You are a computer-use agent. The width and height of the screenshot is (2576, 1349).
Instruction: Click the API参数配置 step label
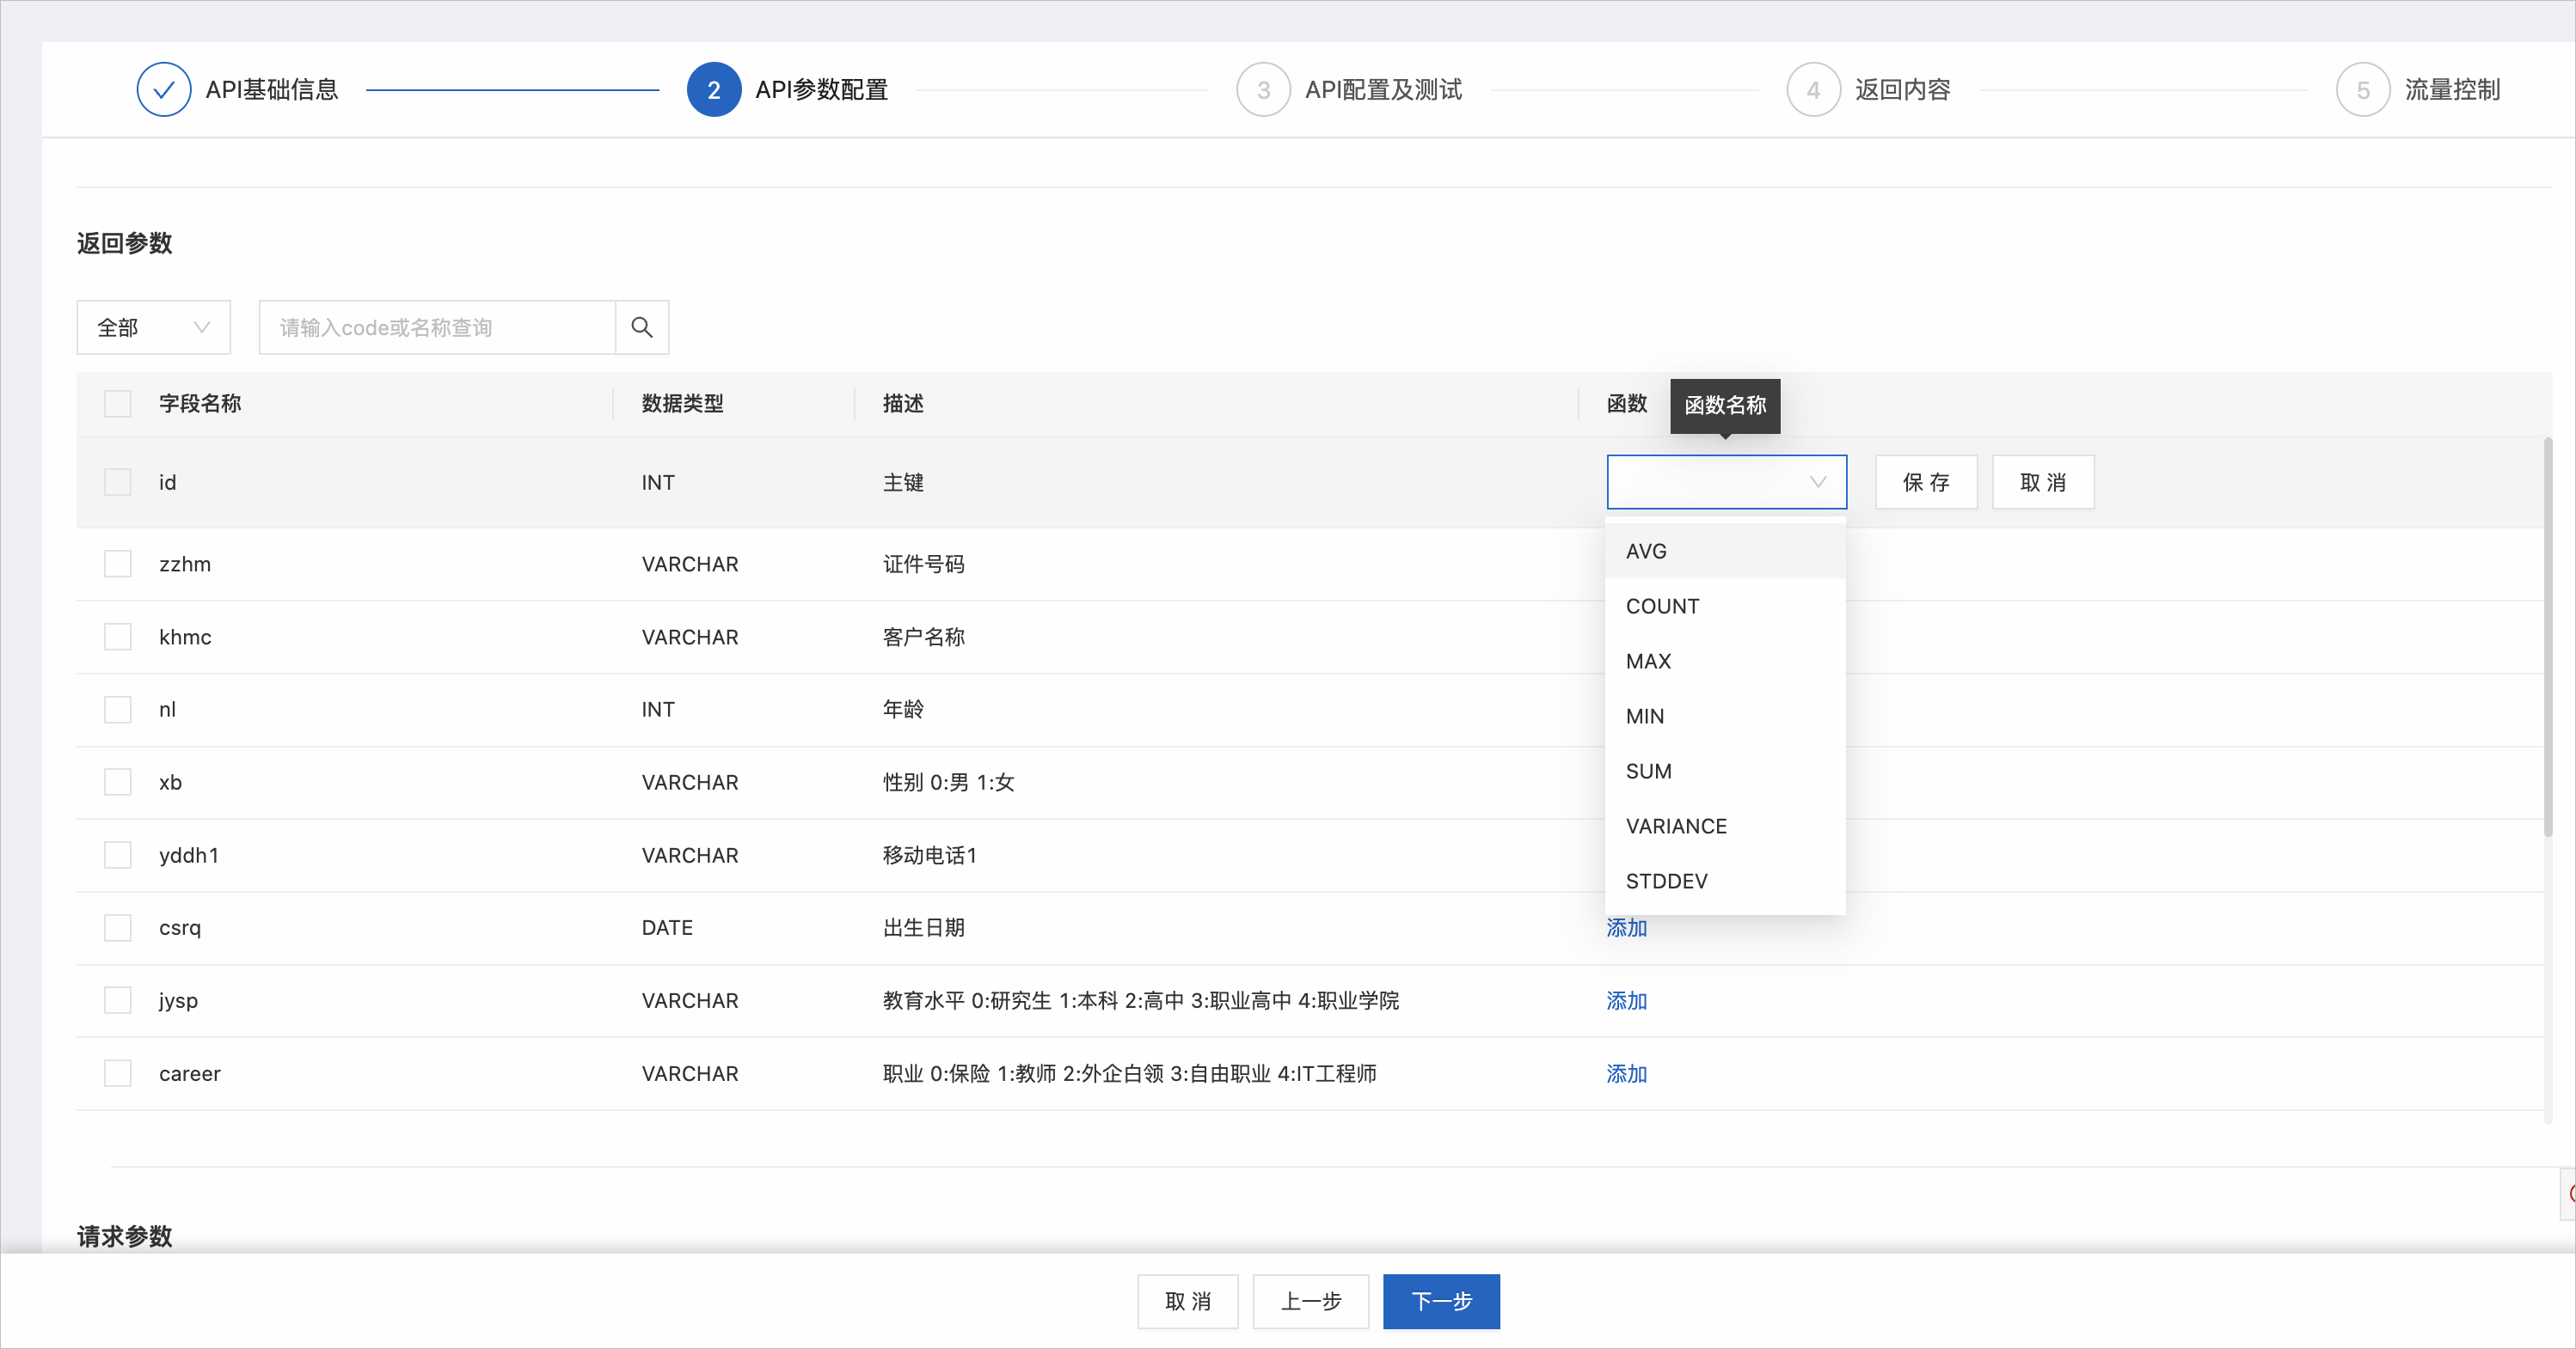point(822,90)
